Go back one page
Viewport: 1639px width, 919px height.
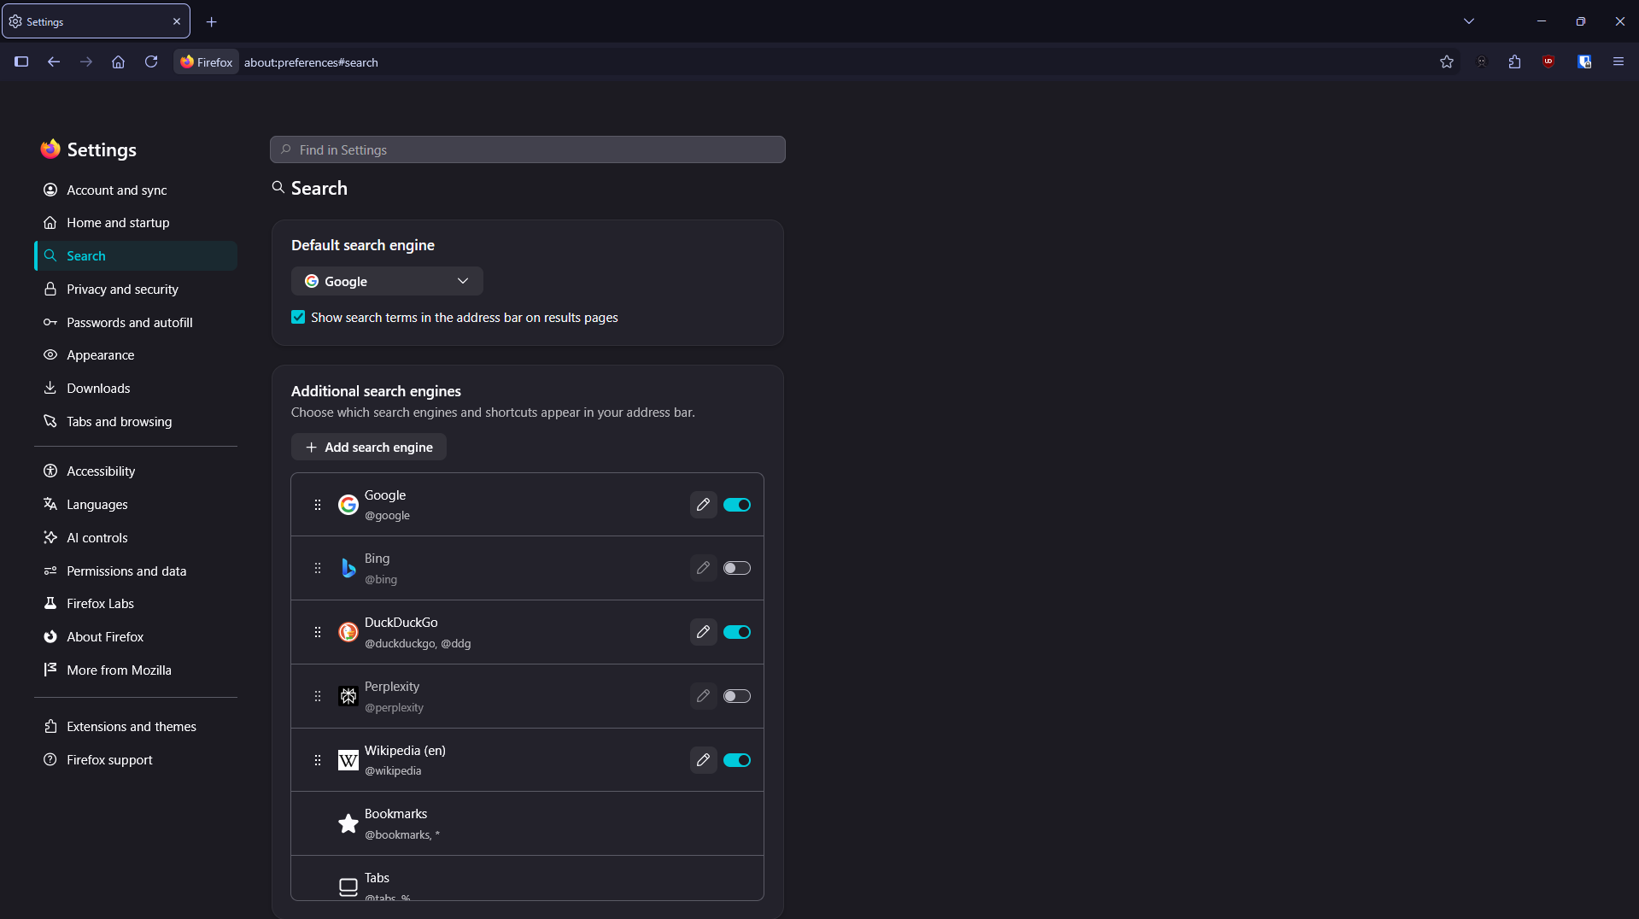pyautogui.click(x=54, y=61)
